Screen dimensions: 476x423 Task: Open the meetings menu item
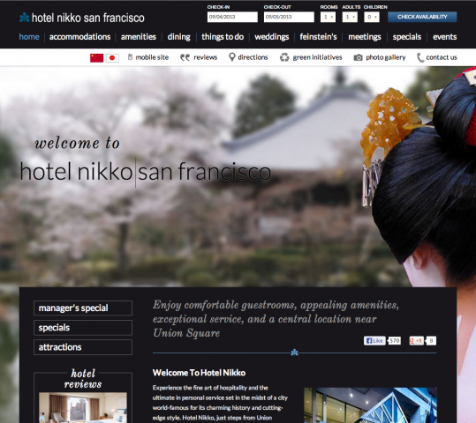tap(364, 37)
